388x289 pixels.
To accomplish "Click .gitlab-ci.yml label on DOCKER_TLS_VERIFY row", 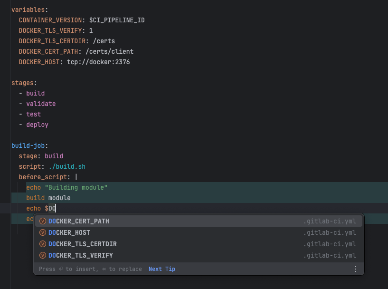I will 330,255.
